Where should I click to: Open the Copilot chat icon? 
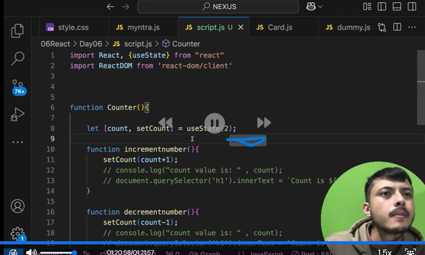[x=311, y=6]
